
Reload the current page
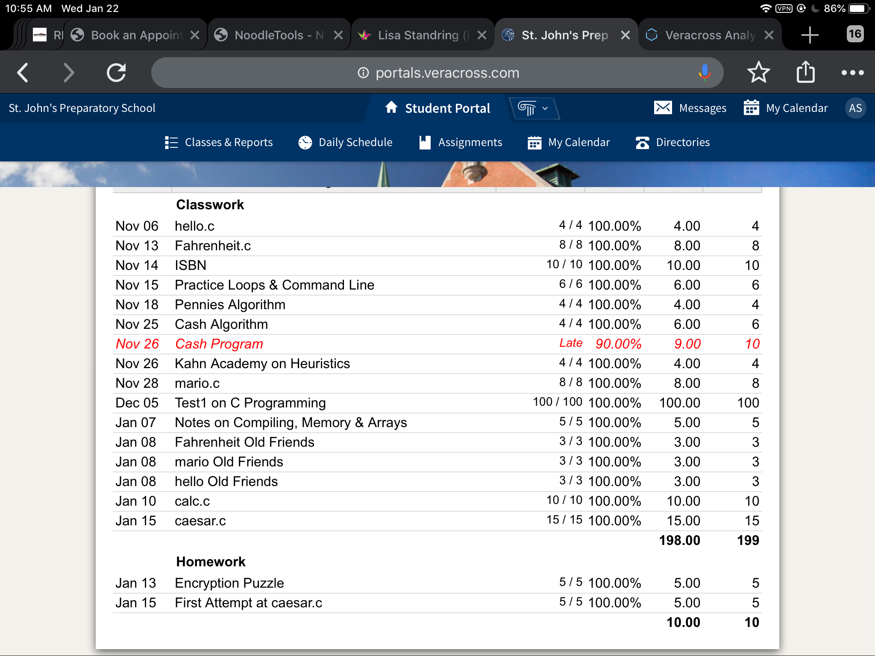click(116, 72)
